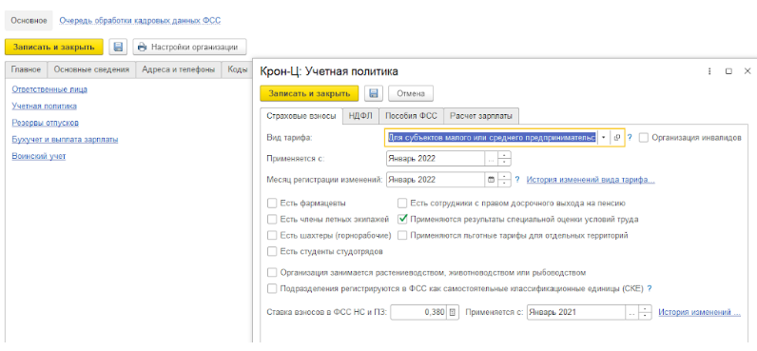Image resolution: width=757 pixels, height=351 pixels.
Task: Enable the растениеводством, животноводством checkbox
Action: (x=272, y=272)
